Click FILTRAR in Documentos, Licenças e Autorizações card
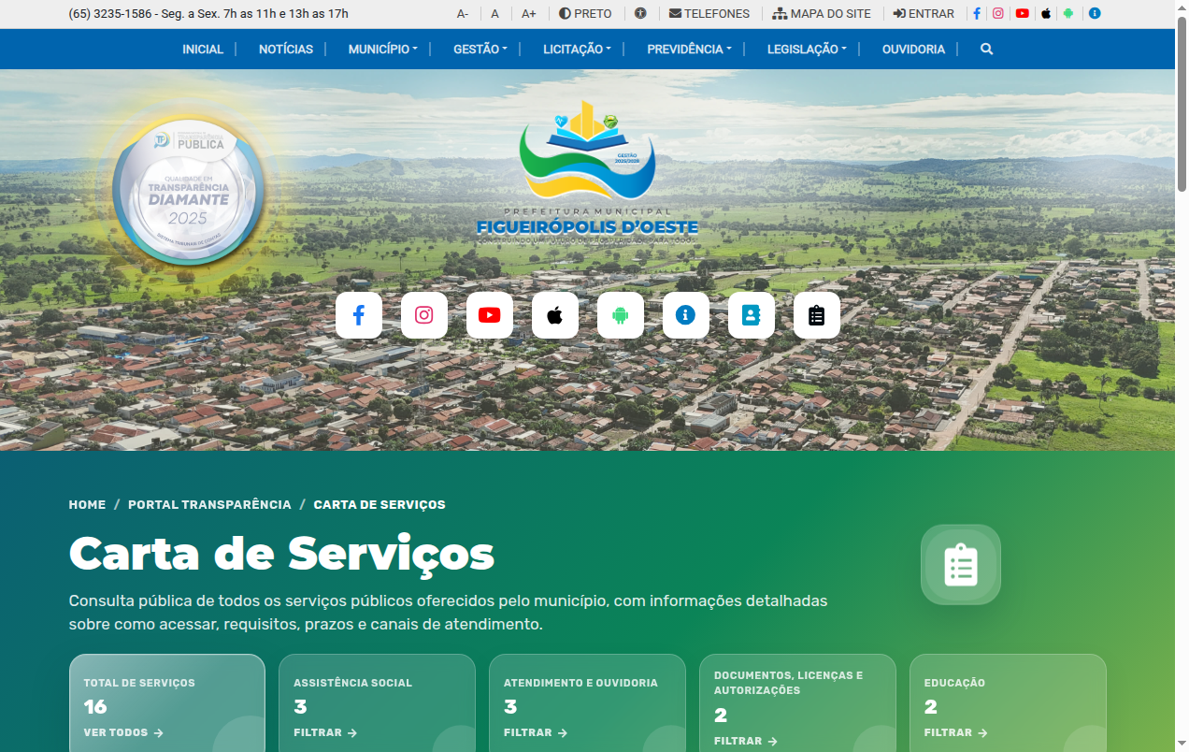This screenshot has width=1189, height=752. coord(746,741)
